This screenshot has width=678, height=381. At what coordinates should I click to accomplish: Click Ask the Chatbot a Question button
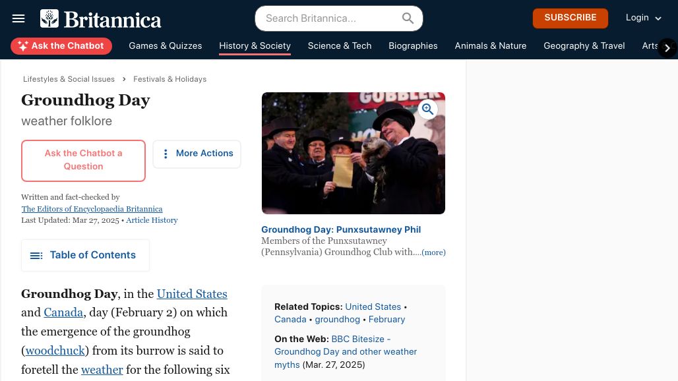[x=84, y=160]
